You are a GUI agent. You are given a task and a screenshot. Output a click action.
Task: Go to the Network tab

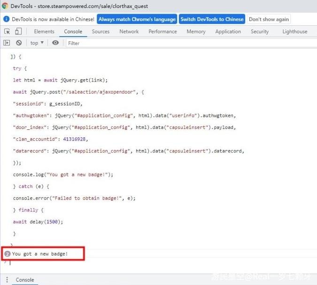click(x=129, y=31)
